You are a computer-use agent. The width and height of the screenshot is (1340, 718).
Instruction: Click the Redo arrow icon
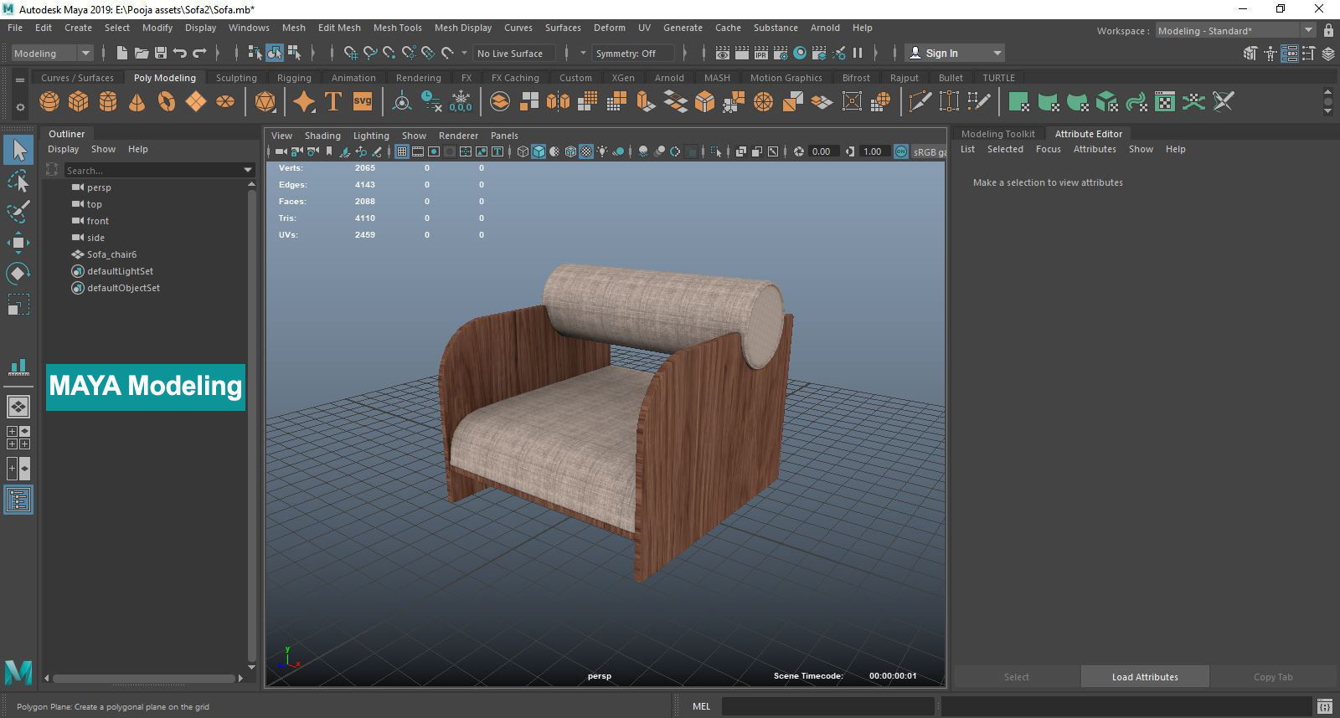pos(199,53)
